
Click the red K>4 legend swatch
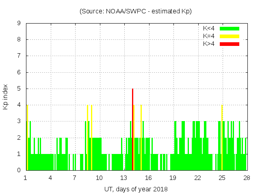(x=230, y=44)
